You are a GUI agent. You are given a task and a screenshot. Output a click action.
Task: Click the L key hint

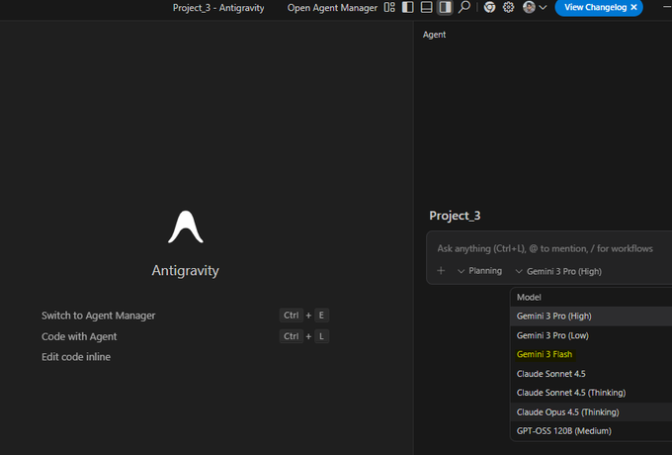pos(321,336)
